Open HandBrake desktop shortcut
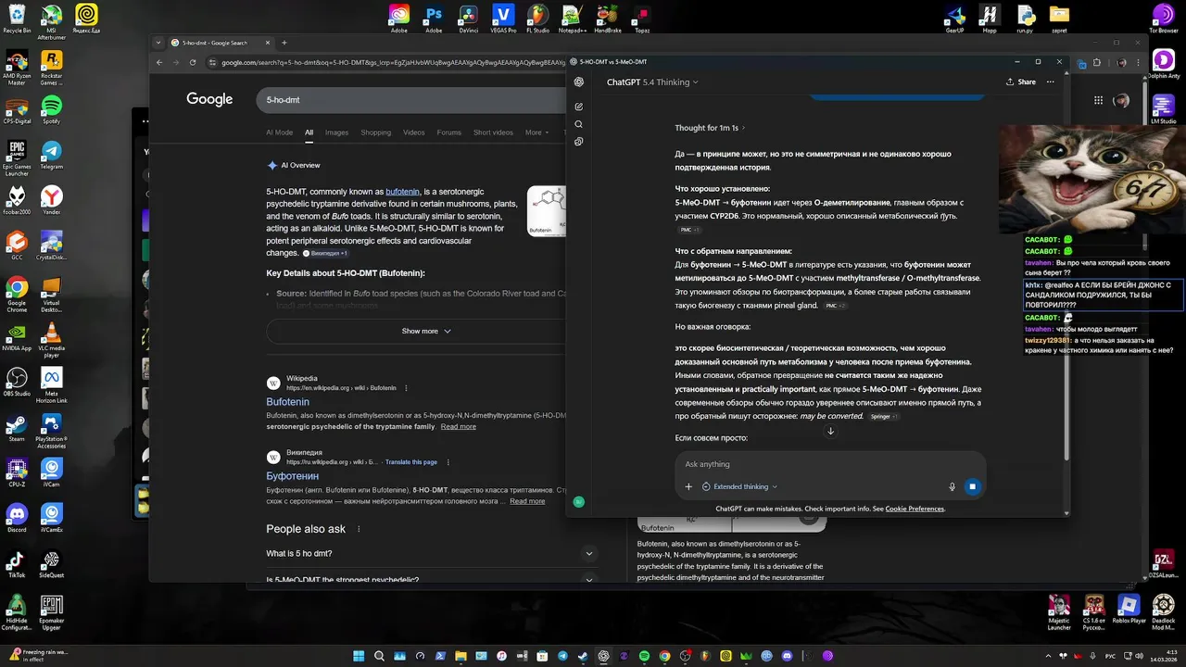Screen dimensions: 1186x667 click(x=608, y=19)
